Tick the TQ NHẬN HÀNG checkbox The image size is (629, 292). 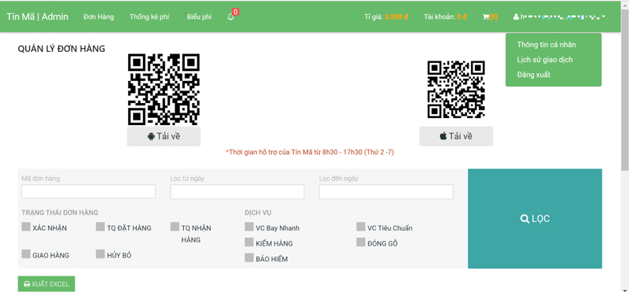(x=175, y=227)
